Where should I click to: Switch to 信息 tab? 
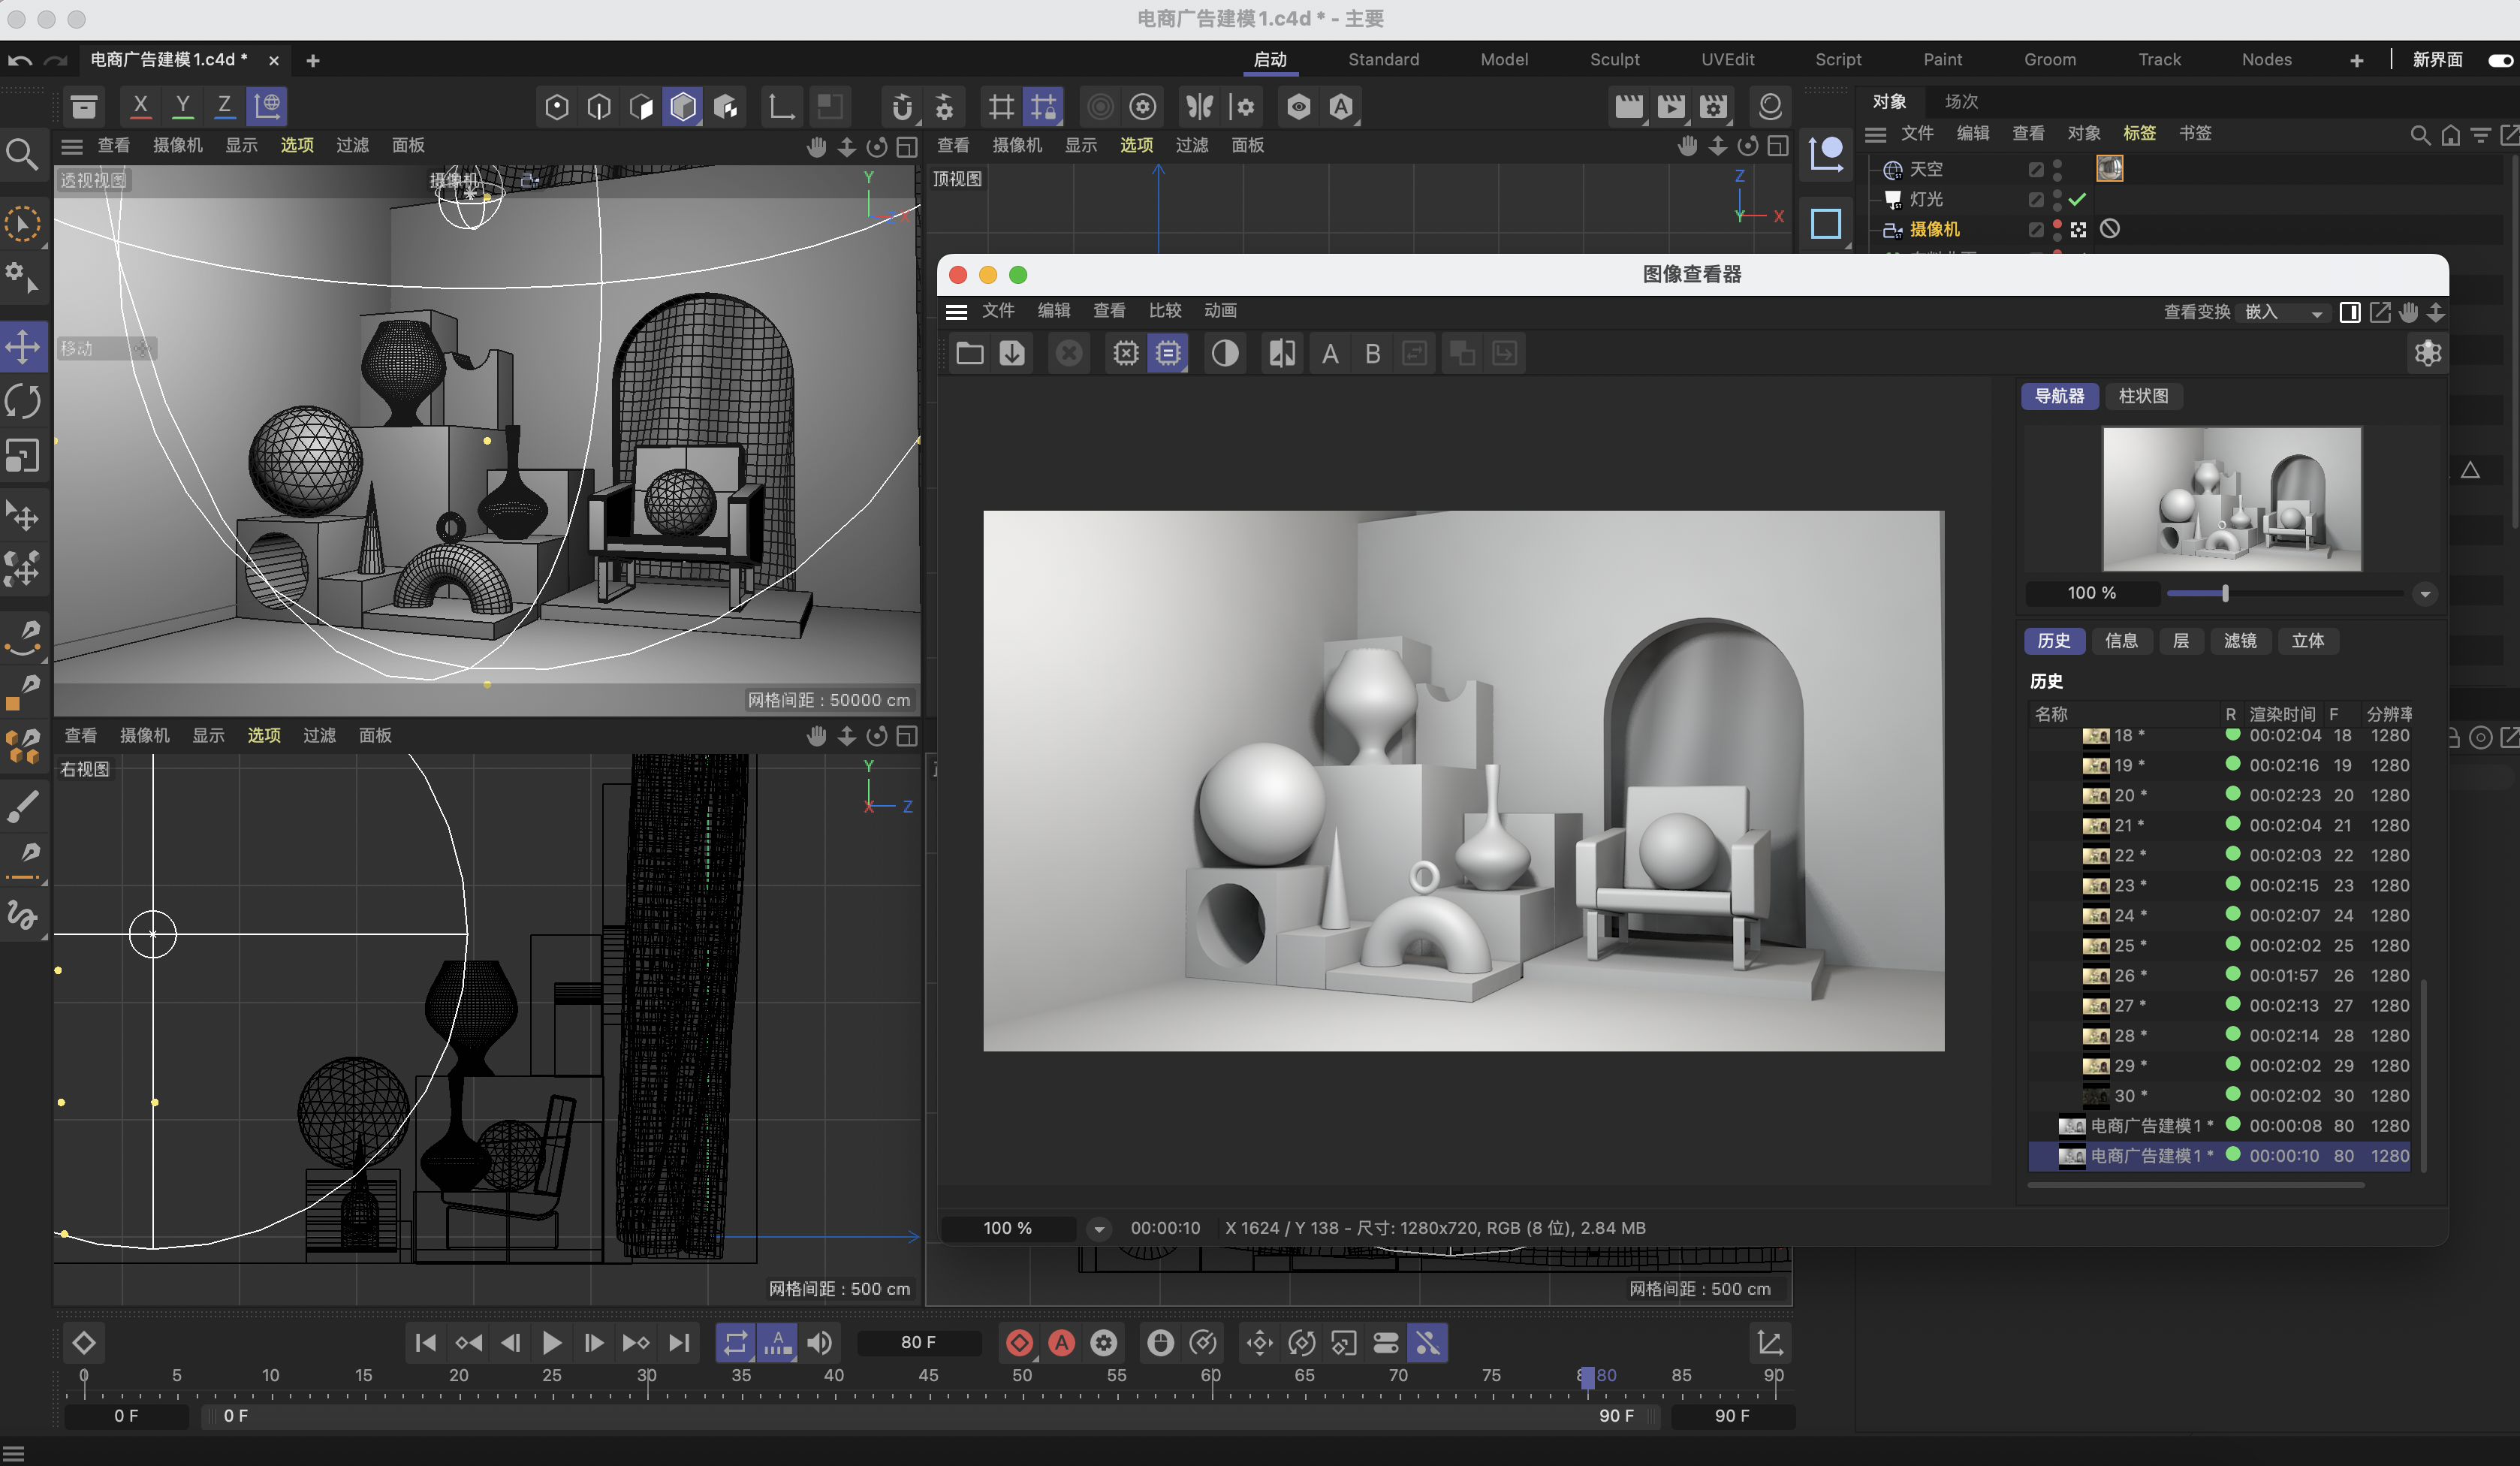point(2121,641)
